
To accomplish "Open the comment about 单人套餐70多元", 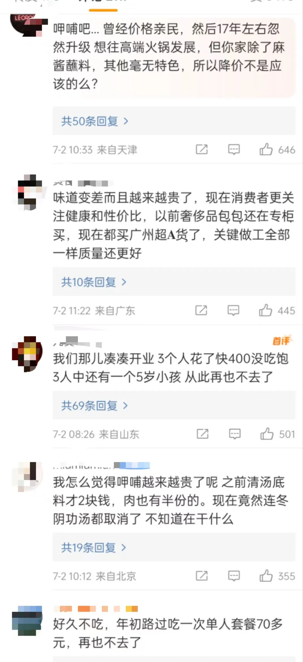I will click(x=168, y=633).
